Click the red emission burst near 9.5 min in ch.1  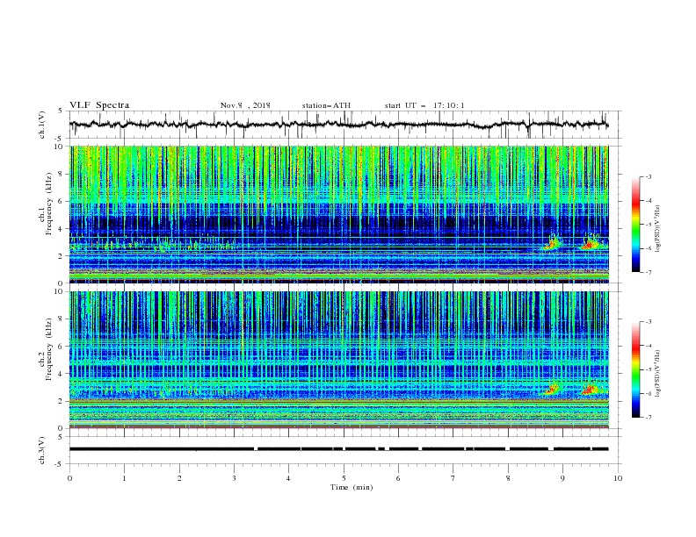point(591,244)
